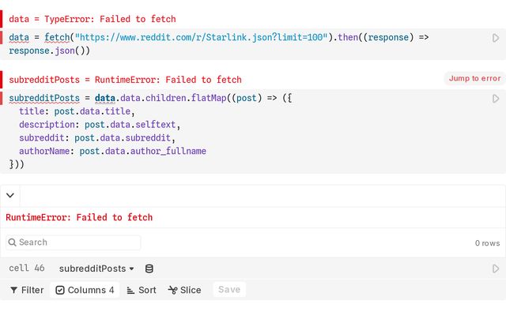Click the search magnifier icon
The height and width of the screenshot is (316, 506).
coord(13,243)
